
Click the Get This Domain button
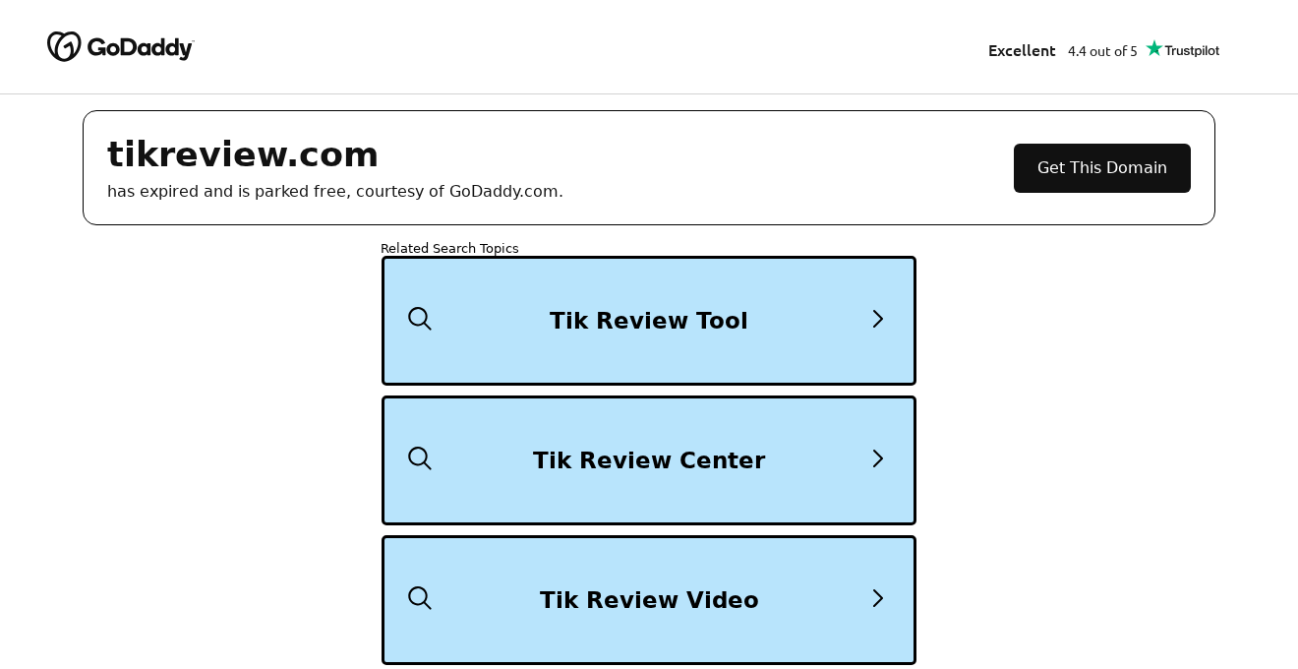coord(1102,168)
